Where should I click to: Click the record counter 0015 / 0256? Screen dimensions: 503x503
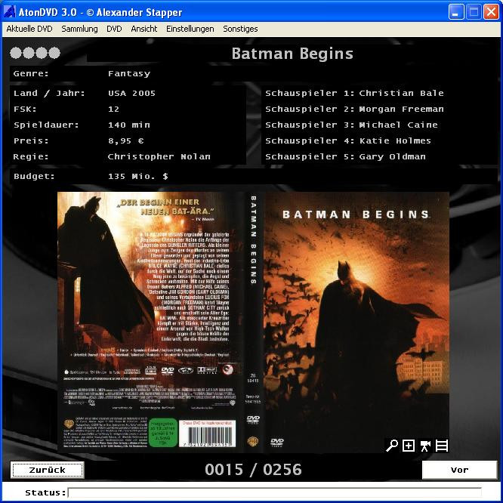(253, 470)
